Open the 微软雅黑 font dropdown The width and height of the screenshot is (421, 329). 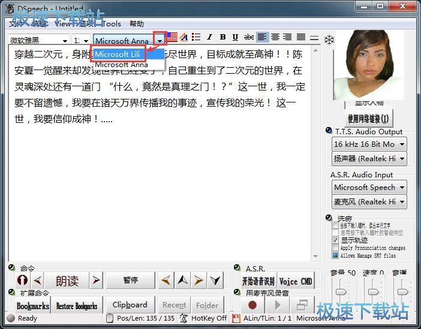(x=65, y=41)
